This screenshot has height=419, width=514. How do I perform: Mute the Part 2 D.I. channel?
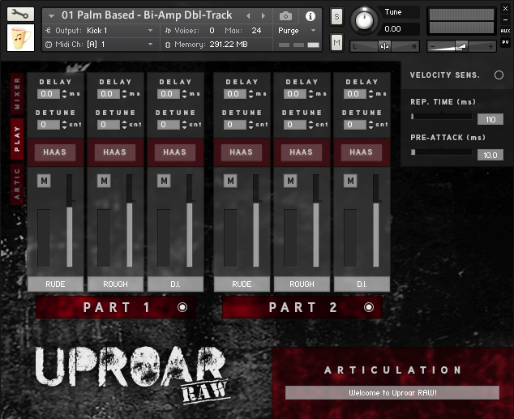350,181
